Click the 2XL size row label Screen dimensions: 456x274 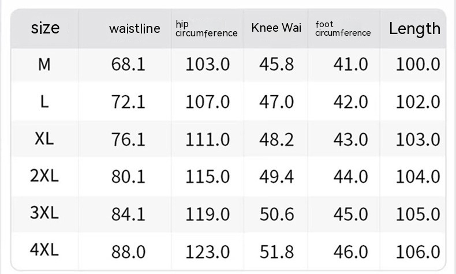[x=44, y=177]
